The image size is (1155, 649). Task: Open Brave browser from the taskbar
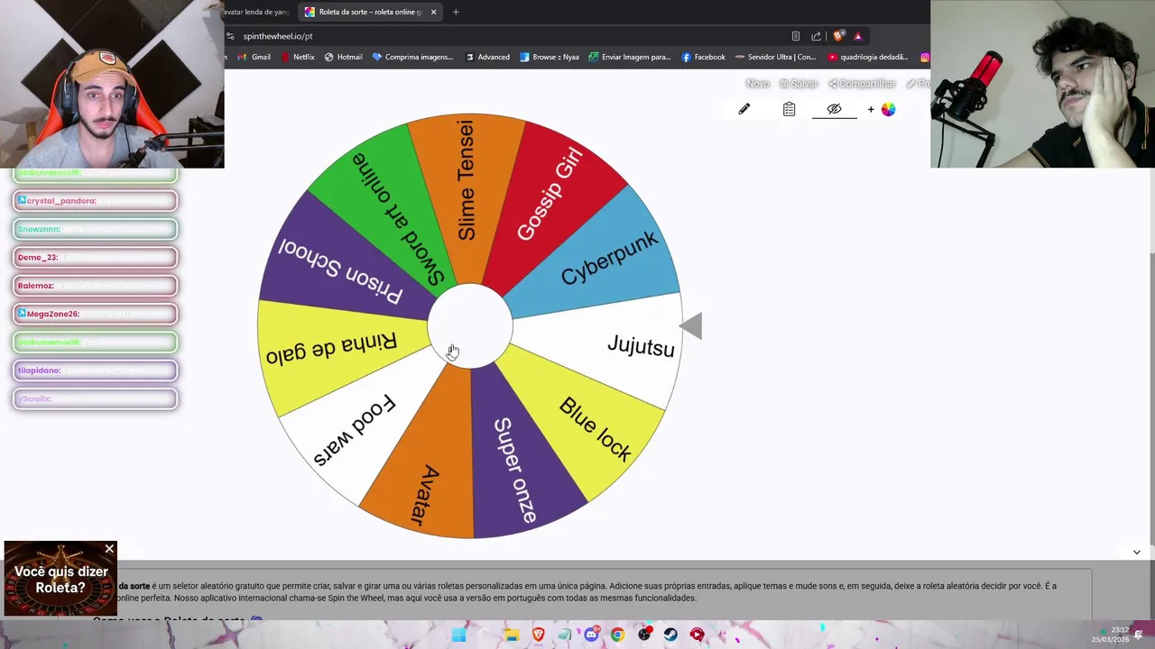(x=538, y=635)
